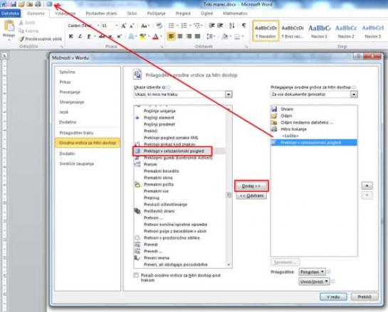Click the Center alignment icon
388x312 pixels.
pyautogui.click(x=180, y=36)
